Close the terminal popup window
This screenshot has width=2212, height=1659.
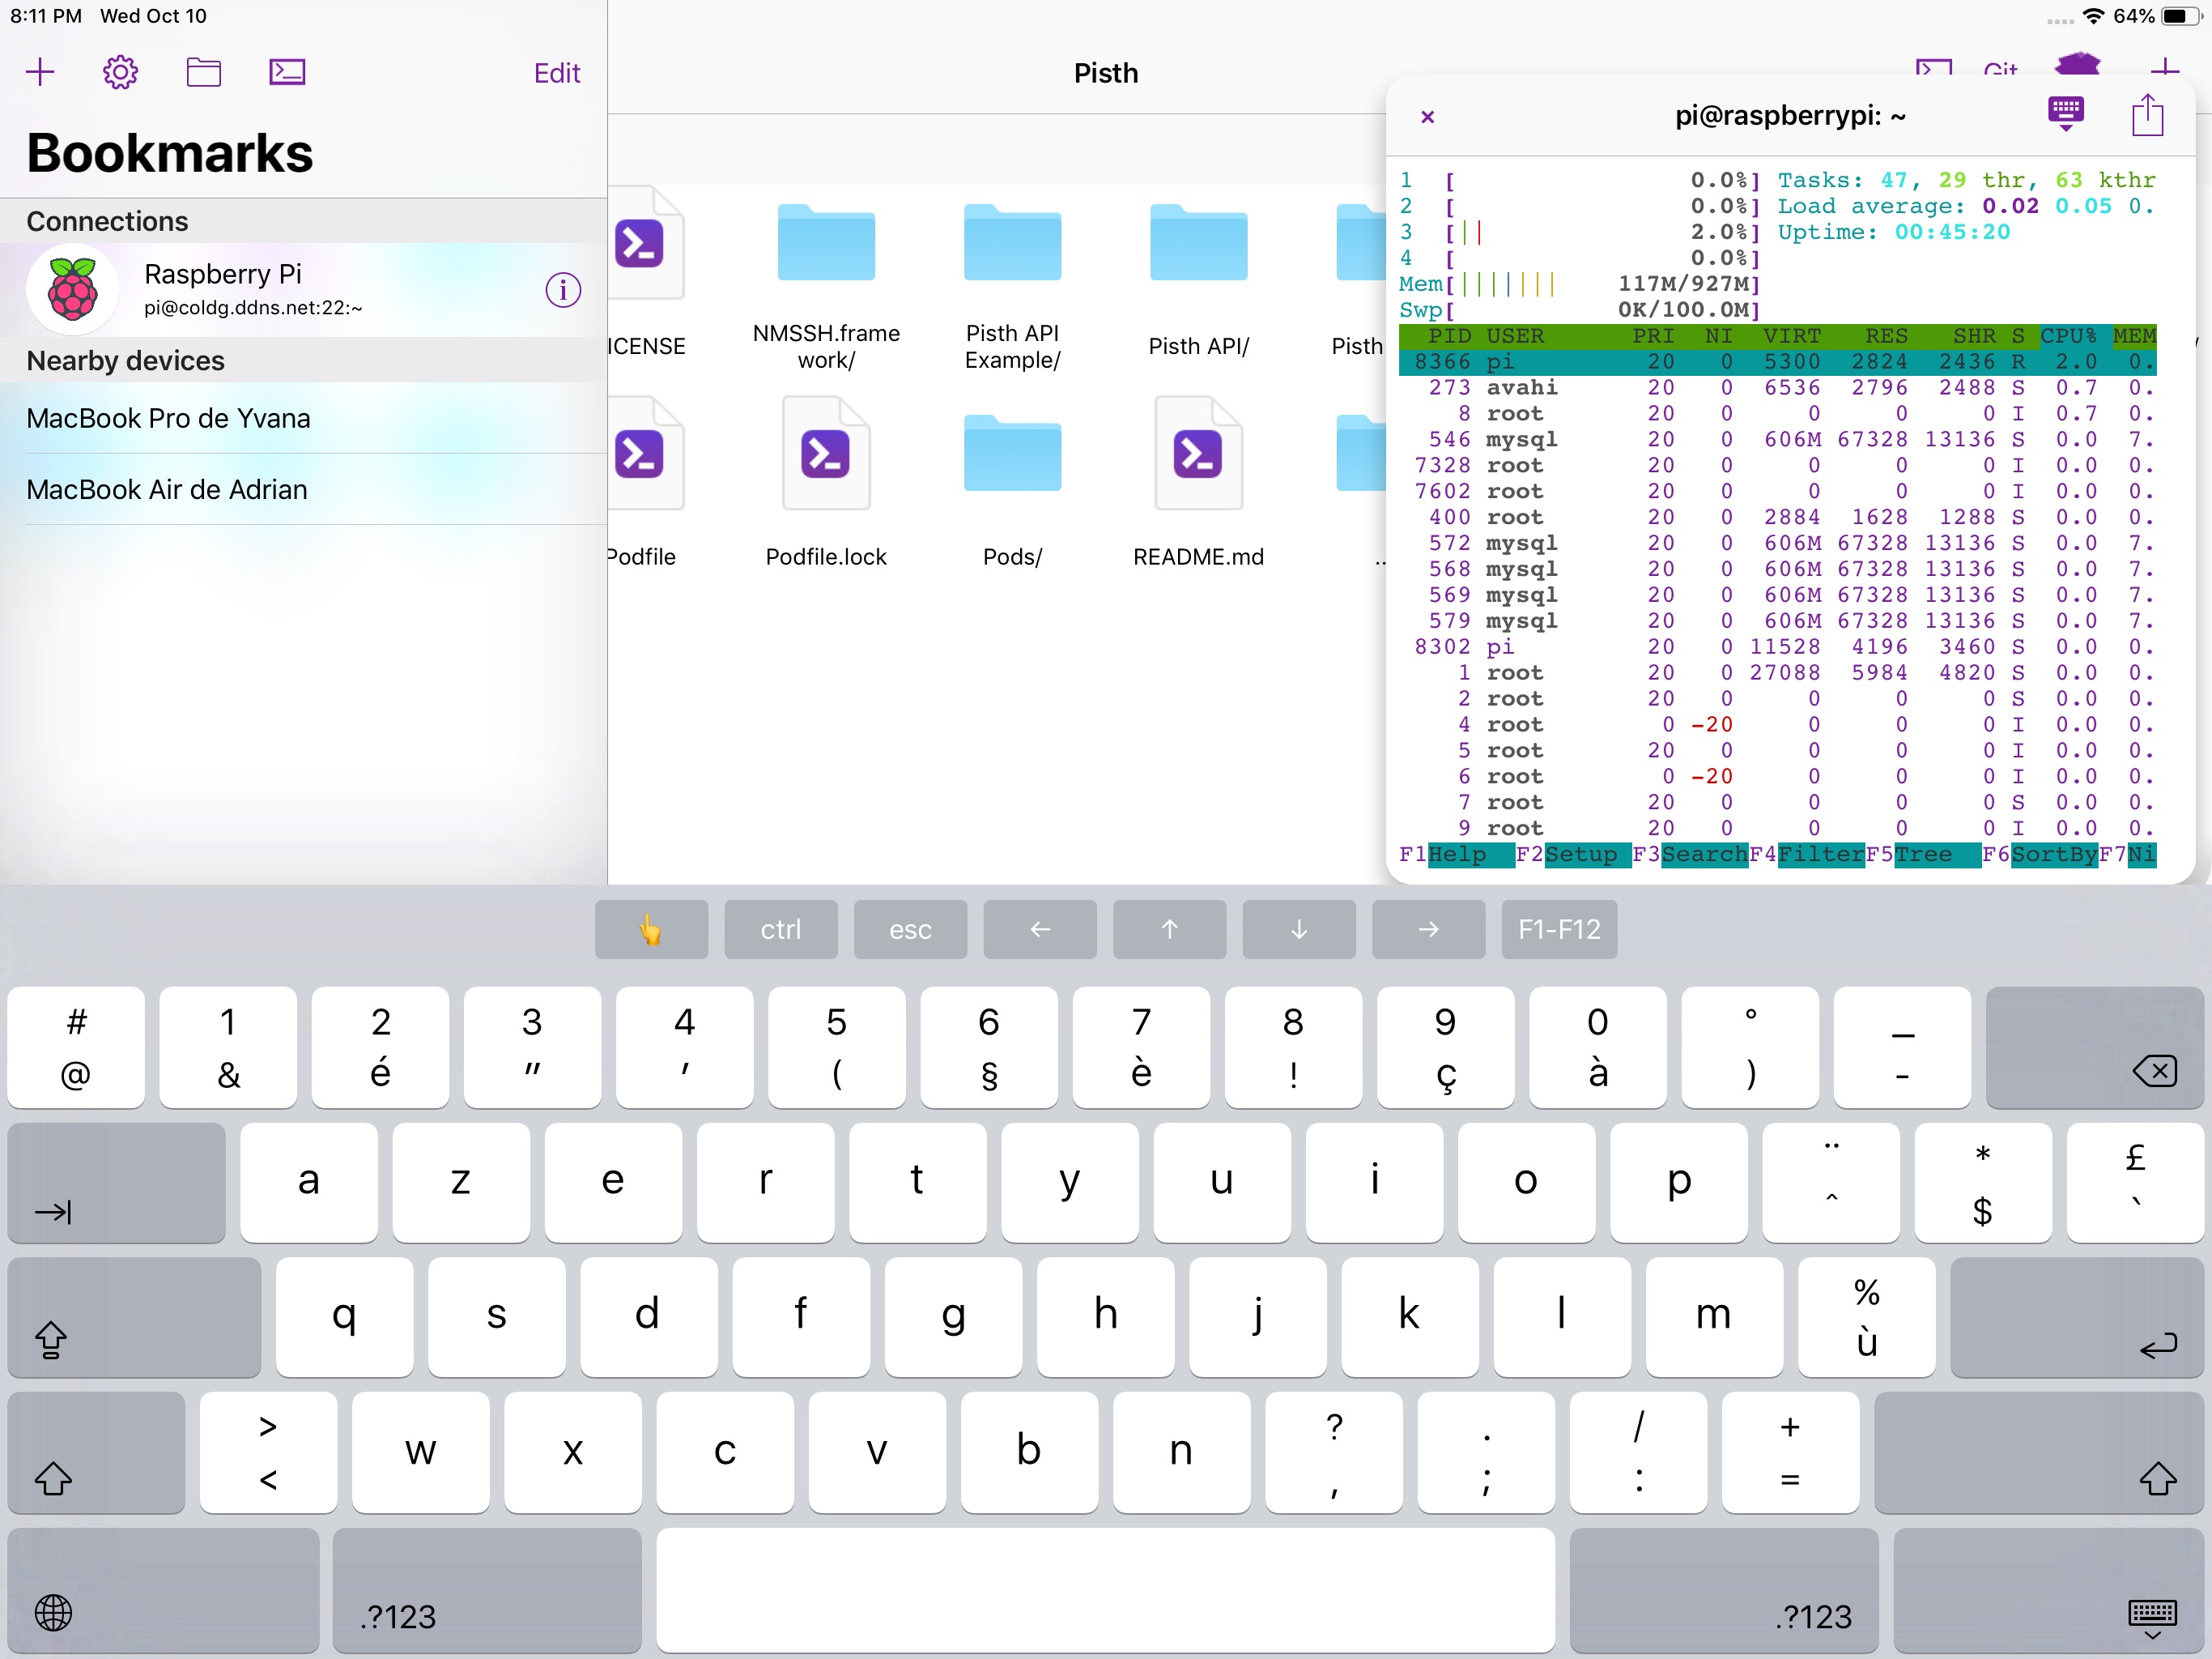click(x=1427, y=117)
